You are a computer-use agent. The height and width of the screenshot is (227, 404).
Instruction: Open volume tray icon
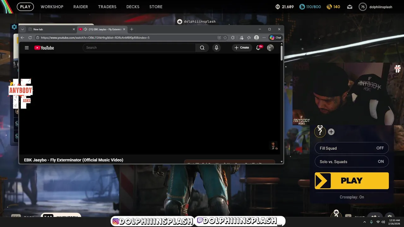(x=383, y=222)
